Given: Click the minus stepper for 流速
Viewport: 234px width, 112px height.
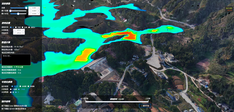Looking at the screenshot, I should (x=30, y=8).
